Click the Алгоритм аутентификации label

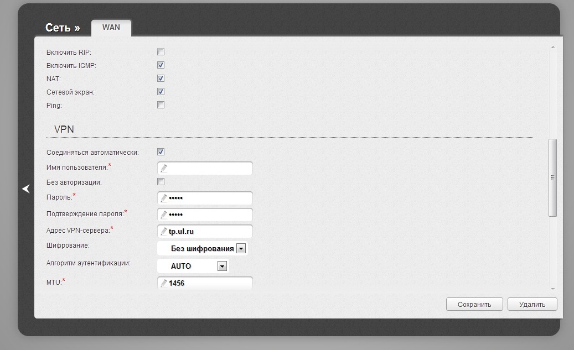point(88,263)
